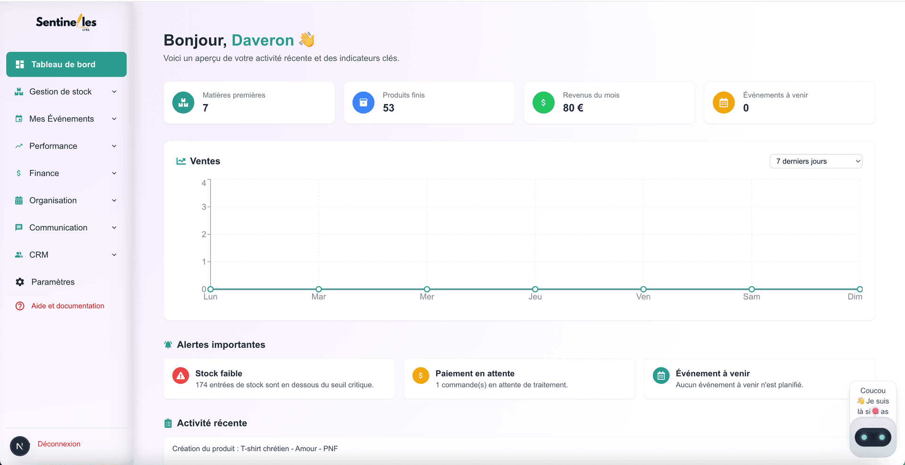Click the Paramètres gear icon

(x=20, y=282)
